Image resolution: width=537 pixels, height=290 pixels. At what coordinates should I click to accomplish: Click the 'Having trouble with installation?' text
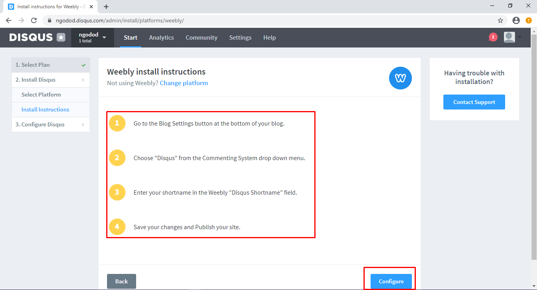[x=474, y=77]
